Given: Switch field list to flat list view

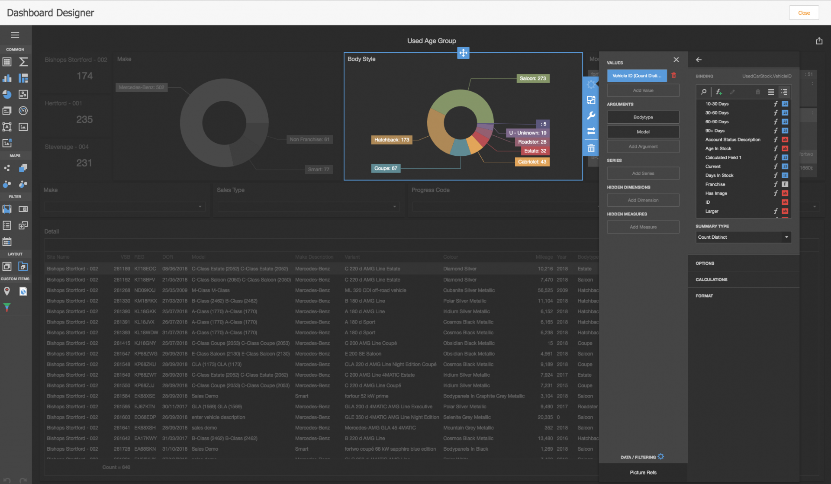Looking at the screenshot, I should [771, 92].
